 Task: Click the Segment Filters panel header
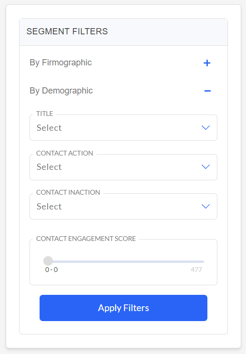point(123,32)
